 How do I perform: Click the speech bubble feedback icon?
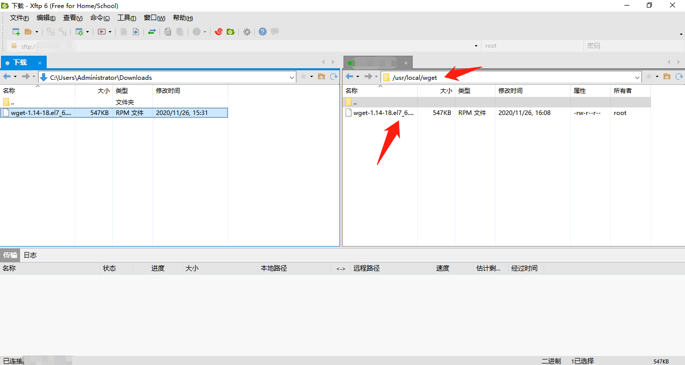pyautogui.click(x=275, y=32)
